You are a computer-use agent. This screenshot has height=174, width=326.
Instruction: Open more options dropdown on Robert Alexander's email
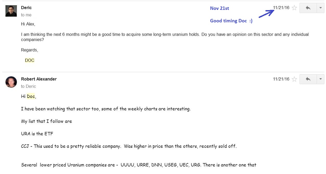tap(320, 79)
